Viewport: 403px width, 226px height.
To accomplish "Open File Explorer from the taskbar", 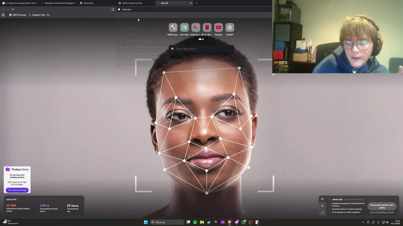I will 202,222.
